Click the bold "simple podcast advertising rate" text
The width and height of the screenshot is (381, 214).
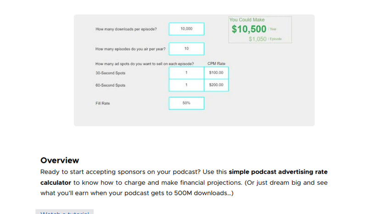[x=278, y=172]
